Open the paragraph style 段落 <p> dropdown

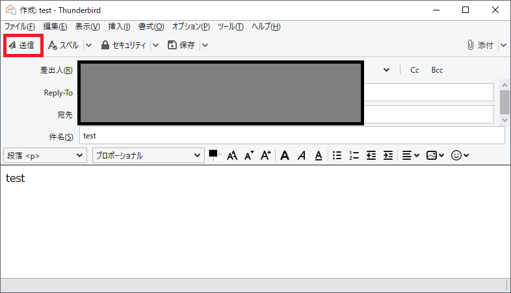coord(45,156)
